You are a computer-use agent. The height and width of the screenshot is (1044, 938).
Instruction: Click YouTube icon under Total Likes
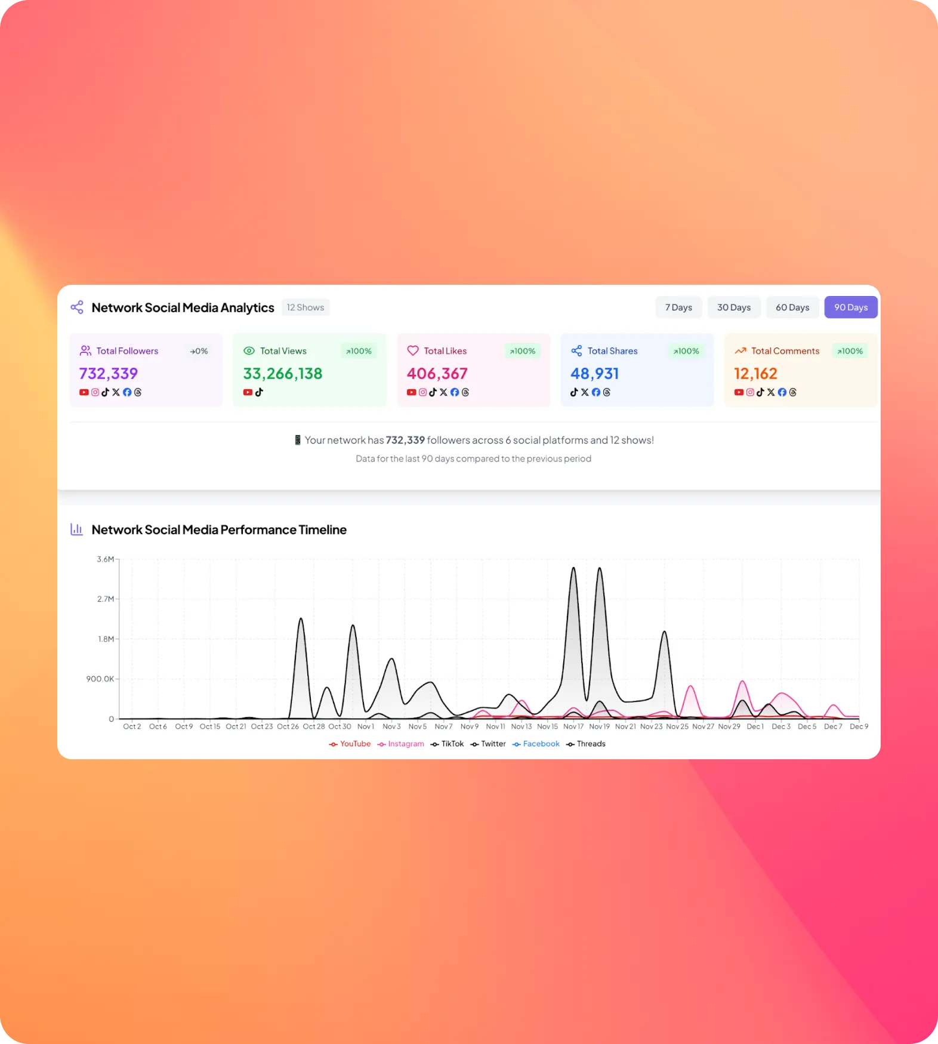pyautogui.click(x=412, y=392)
